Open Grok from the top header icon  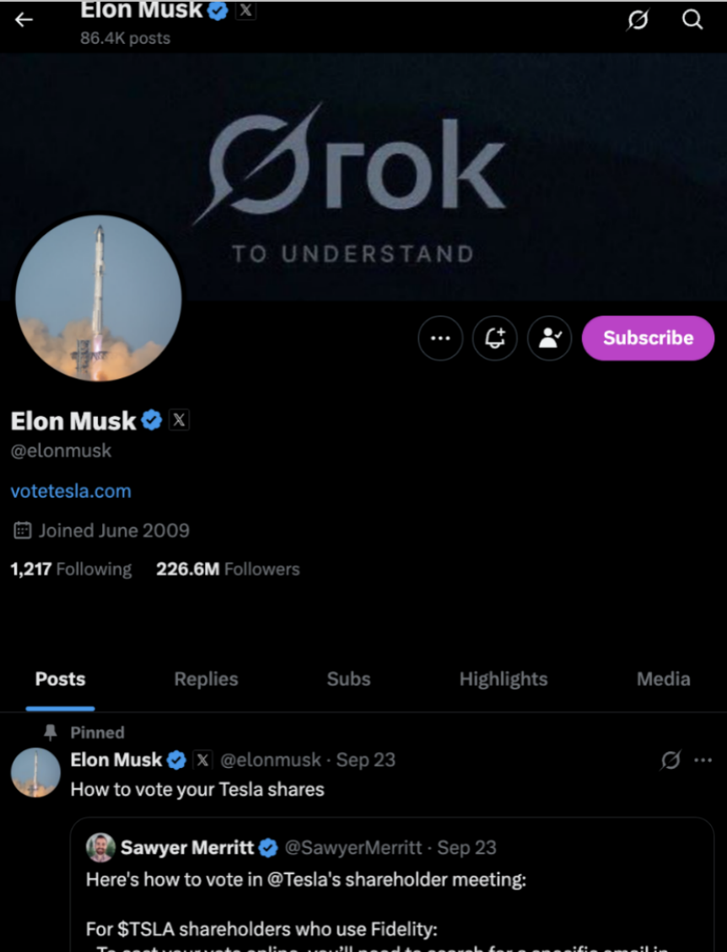[638, 19]
